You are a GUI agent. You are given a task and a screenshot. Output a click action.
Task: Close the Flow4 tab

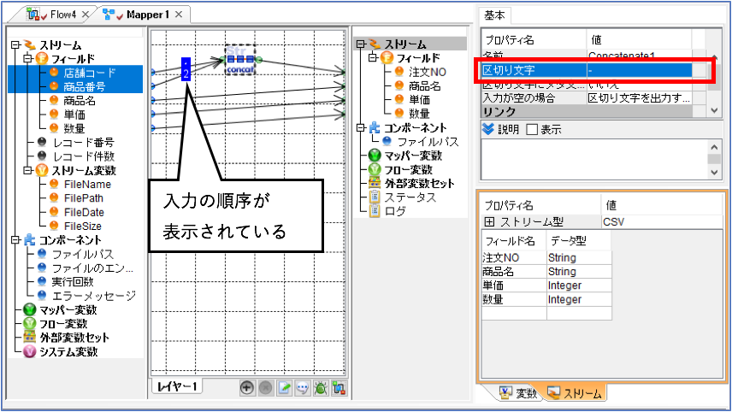pos(86,15)
